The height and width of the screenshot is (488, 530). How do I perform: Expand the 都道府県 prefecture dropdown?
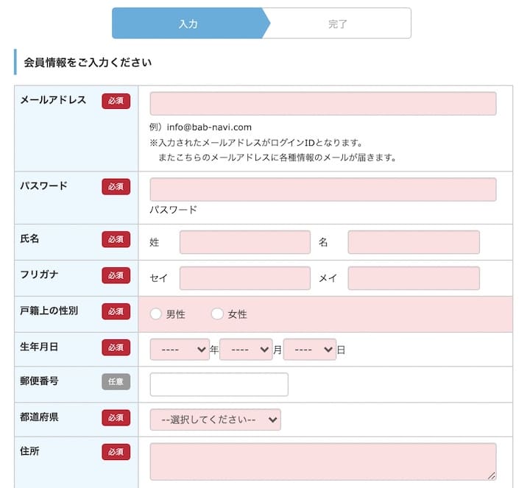coord(215,420)
